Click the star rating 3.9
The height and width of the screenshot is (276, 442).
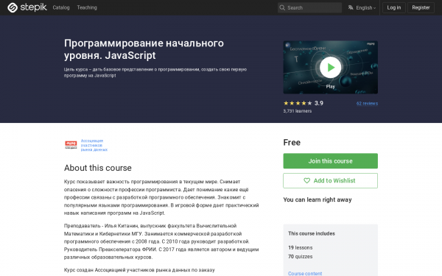(x=303, y=103)
